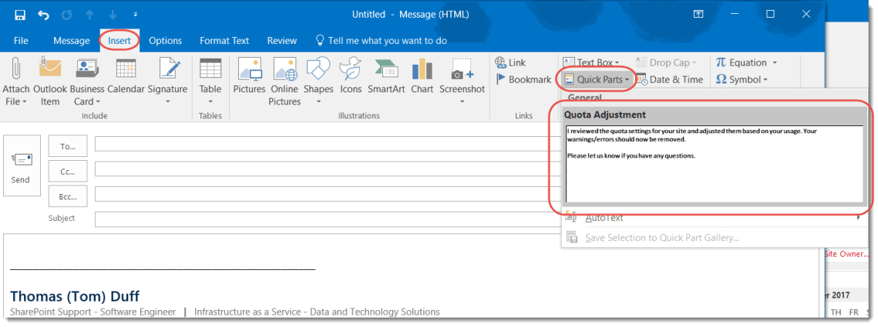The height and width of the screenshot is (327, 878).
Task: Select the Quota Adjustment quick part
Action: tap(714, 156)
